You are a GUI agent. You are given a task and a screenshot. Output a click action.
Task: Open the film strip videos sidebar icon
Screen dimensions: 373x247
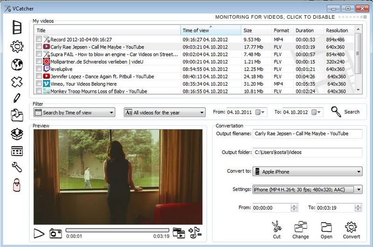[x=17, y=27]
